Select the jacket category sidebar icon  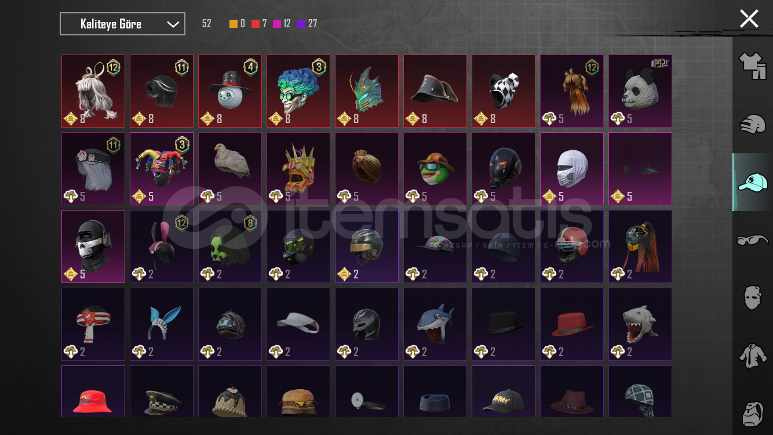(x=752, y=356)
